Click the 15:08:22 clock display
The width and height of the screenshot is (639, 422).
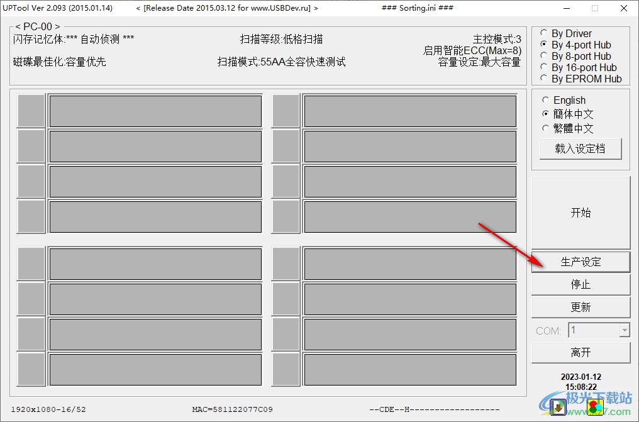tap(581, 387)
